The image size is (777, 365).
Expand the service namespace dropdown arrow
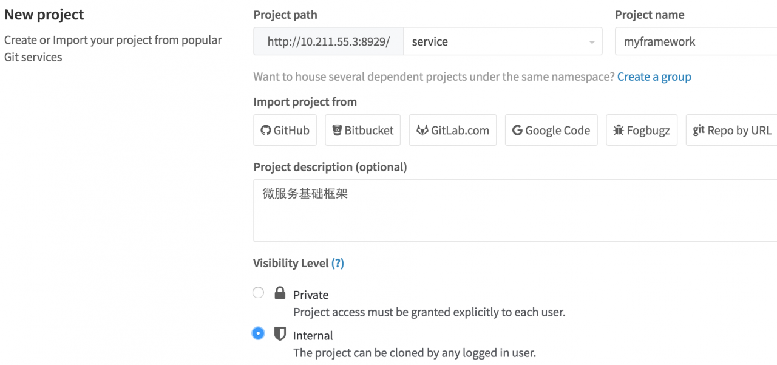pyautogui.click(x=592, y=42)
